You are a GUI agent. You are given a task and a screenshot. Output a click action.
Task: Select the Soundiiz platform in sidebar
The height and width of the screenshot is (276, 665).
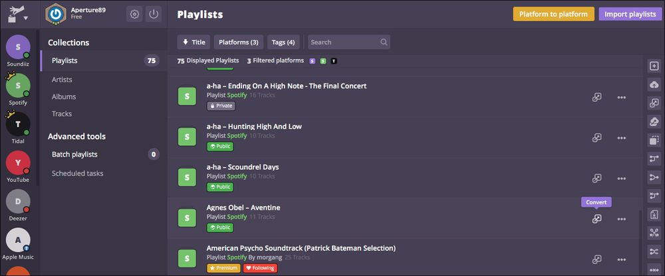coord(18,51)
